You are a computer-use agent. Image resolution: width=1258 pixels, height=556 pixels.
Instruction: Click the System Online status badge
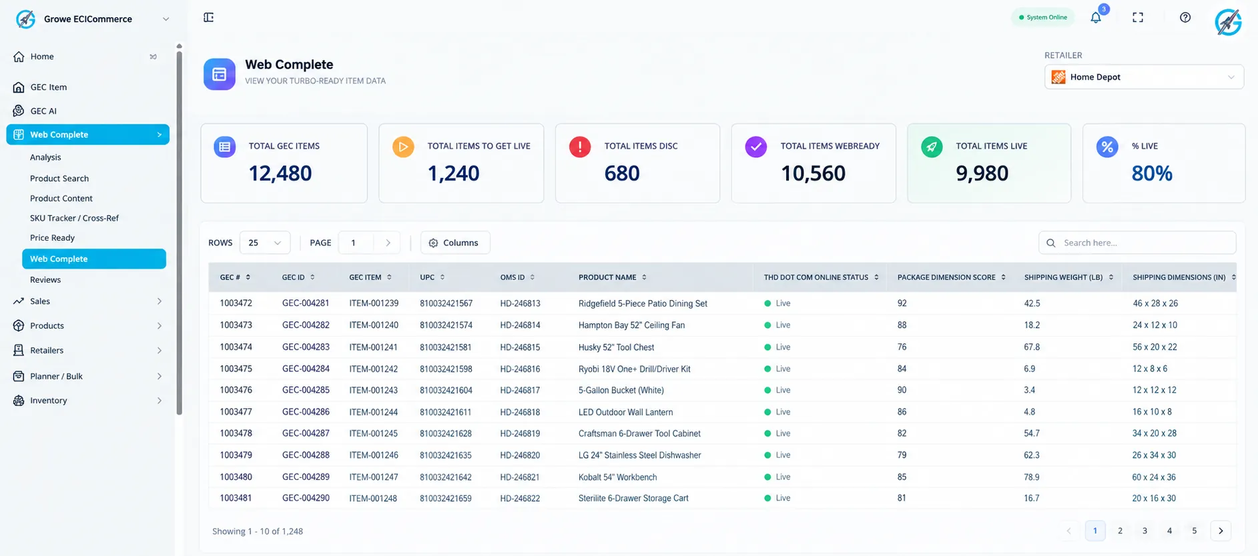point(1043,17)
